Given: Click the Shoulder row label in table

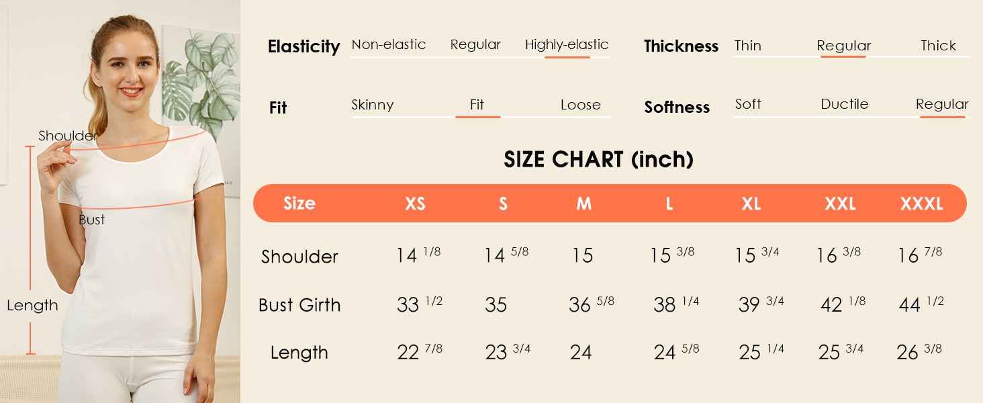Looking at the screenshot, I should click(x=299, y=257).
